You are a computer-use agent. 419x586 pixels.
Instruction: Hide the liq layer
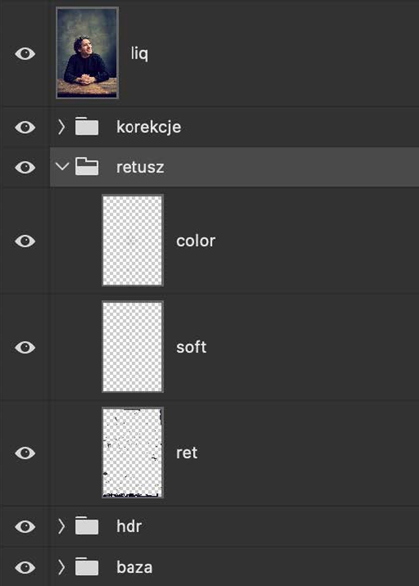(x=25, y=54)
